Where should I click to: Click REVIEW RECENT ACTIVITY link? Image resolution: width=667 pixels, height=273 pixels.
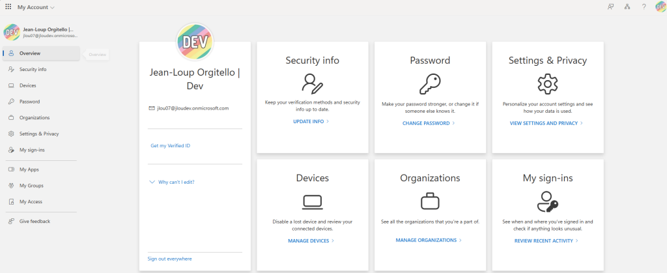546,240
